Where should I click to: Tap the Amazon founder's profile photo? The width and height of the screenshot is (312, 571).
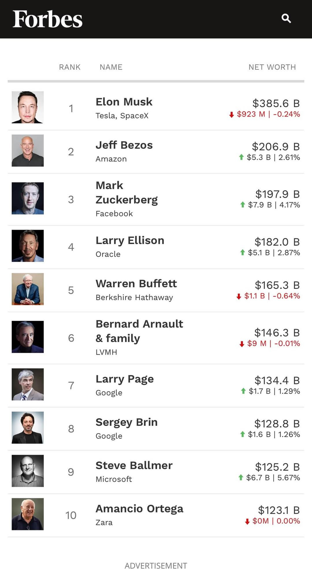(x=28, y=150)
